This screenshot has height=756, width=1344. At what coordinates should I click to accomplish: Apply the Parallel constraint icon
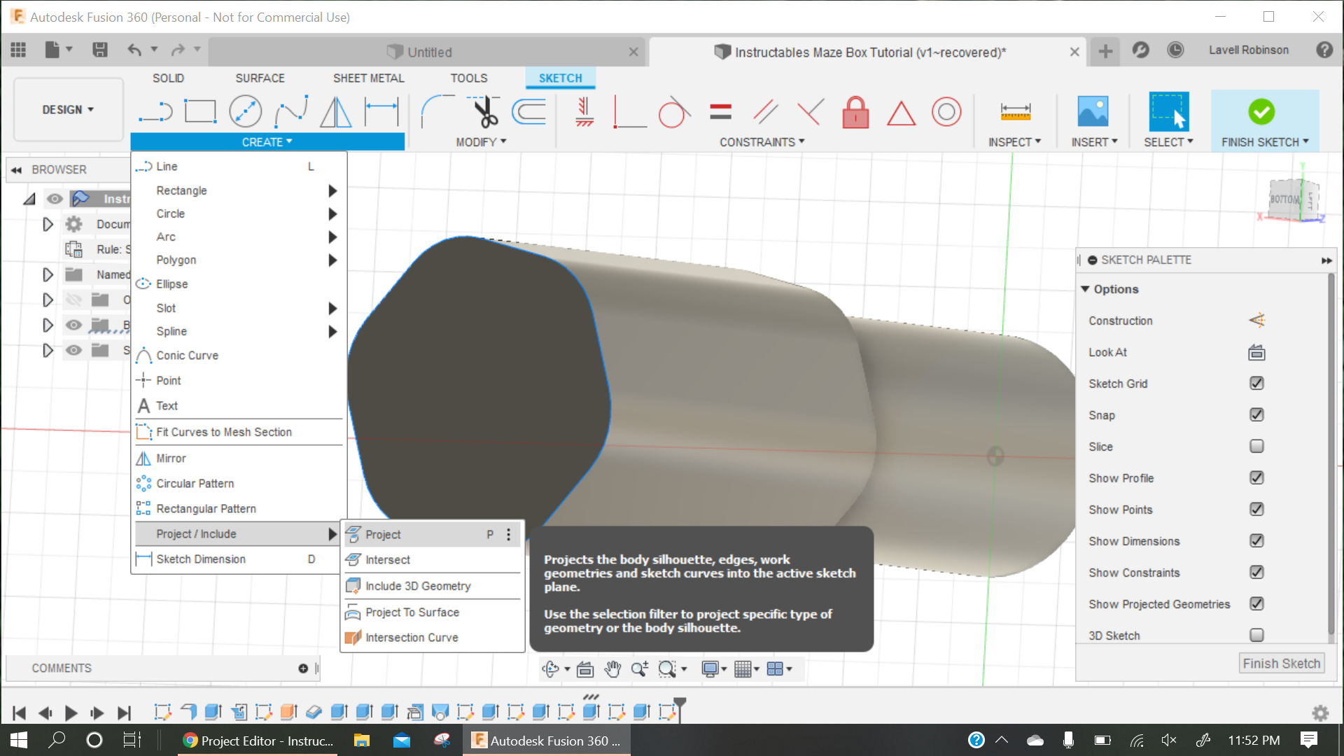[x=766, y=112]
